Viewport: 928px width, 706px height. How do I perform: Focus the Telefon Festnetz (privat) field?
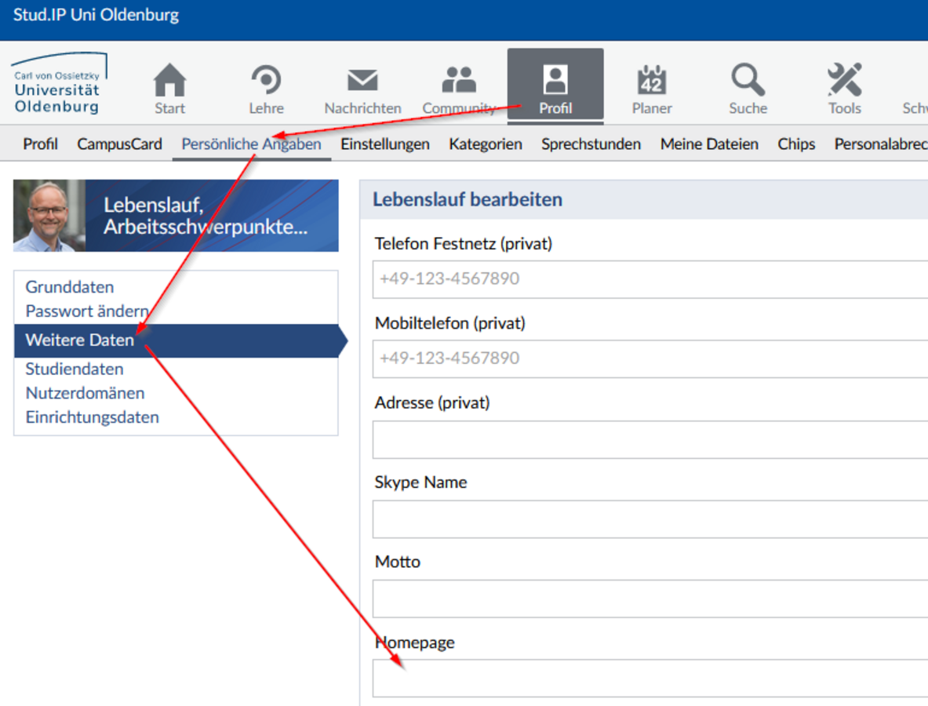tap(650, 278)
